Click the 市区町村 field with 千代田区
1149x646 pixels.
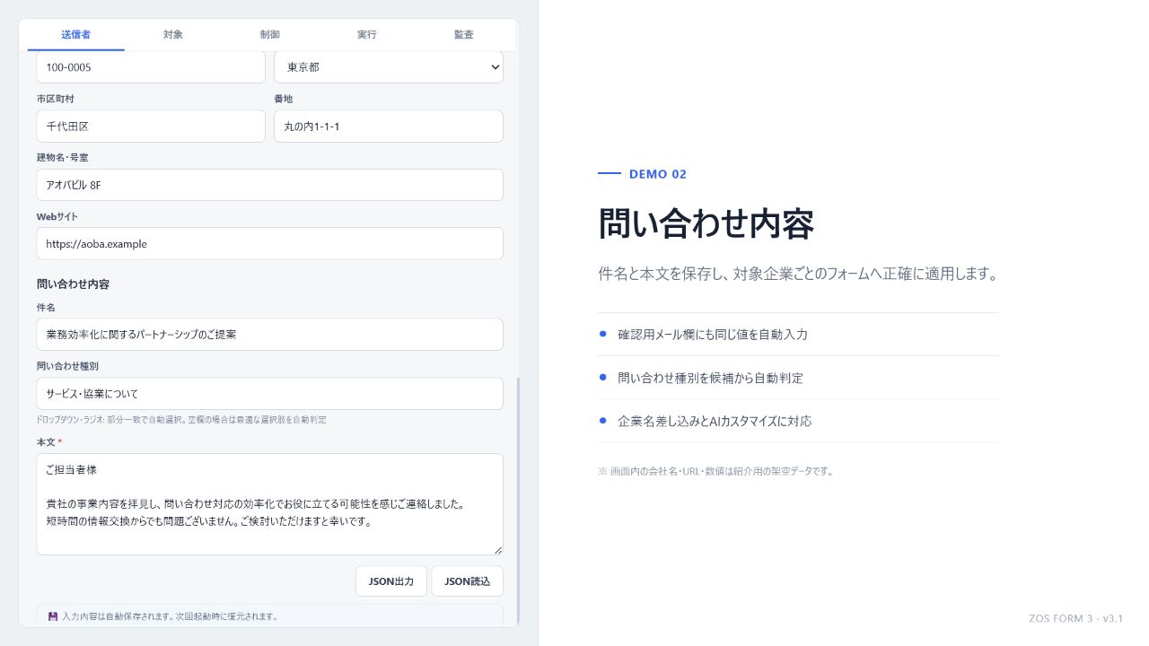[x=151, y=127]
